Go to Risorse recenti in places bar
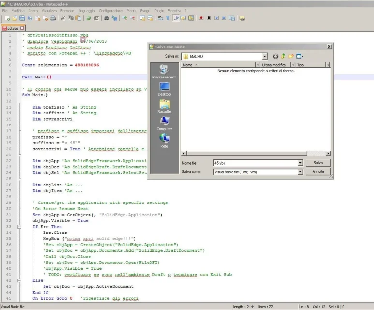This screenshot has height=310, width=374. click(164, 72)
